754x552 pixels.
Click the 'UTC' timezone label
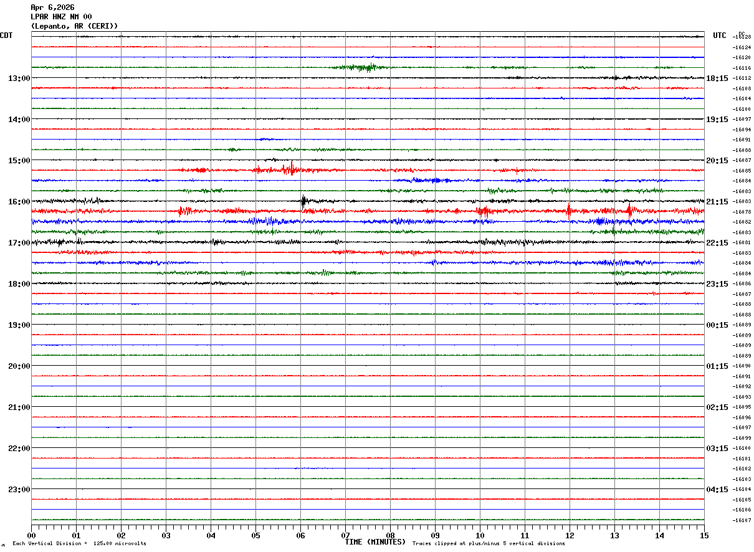720,36
